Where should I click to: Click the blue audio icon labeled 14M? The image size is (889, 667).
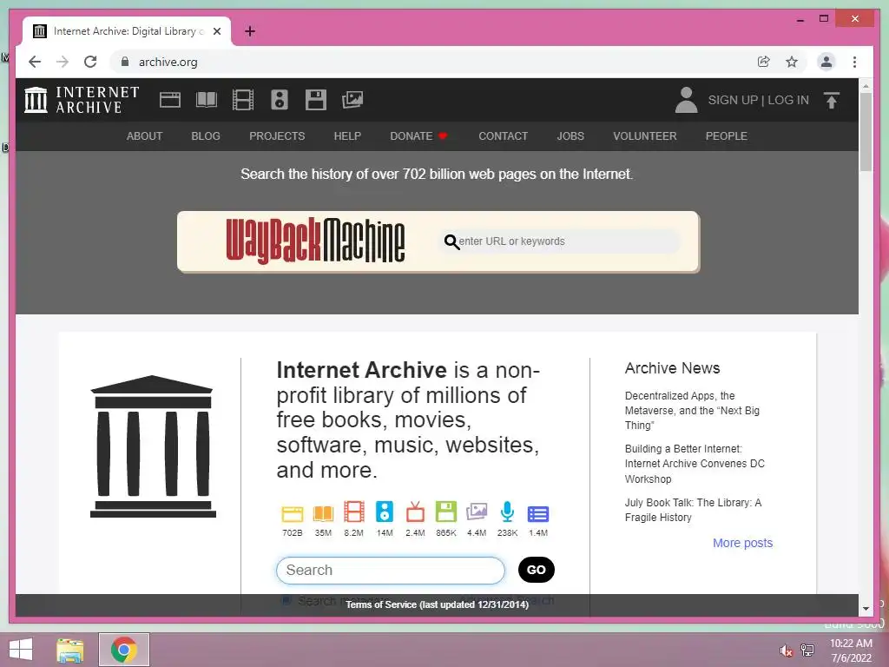coord(385,512)
